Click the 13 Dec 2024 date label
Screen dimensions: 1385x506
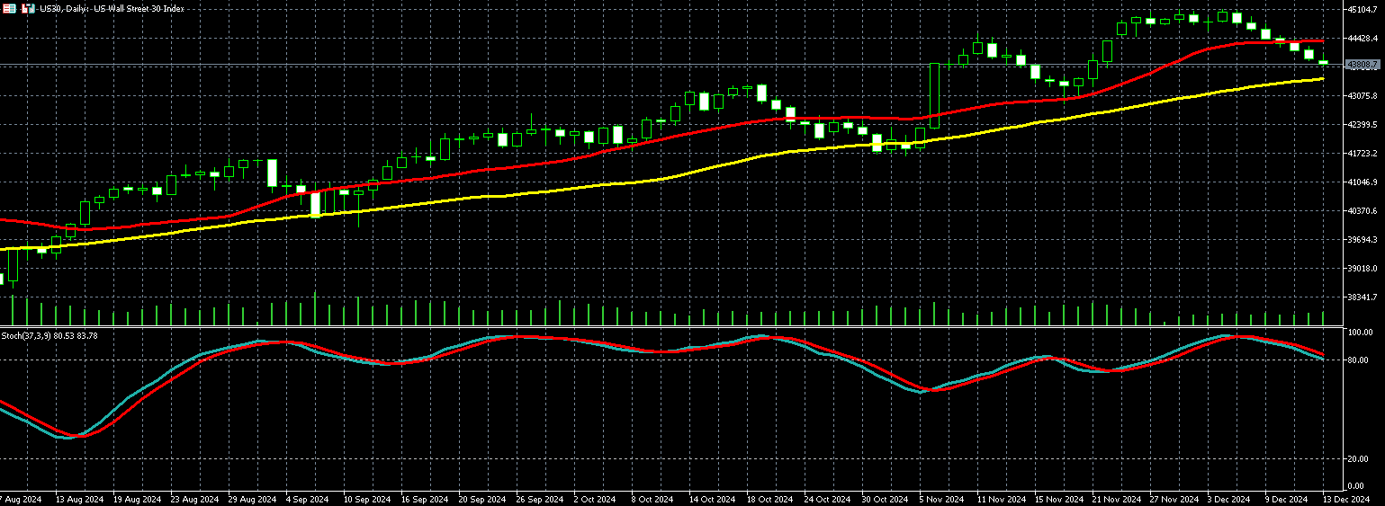pos(1346,499)
